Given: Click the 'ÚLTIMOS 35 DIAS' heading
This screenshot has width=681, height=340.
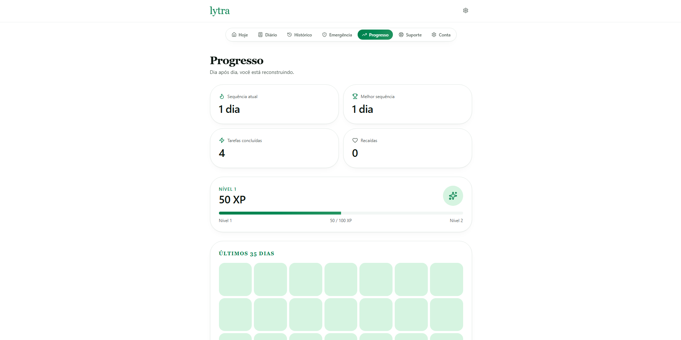Looking at the screenshot, I should click(x=247, y=253).
